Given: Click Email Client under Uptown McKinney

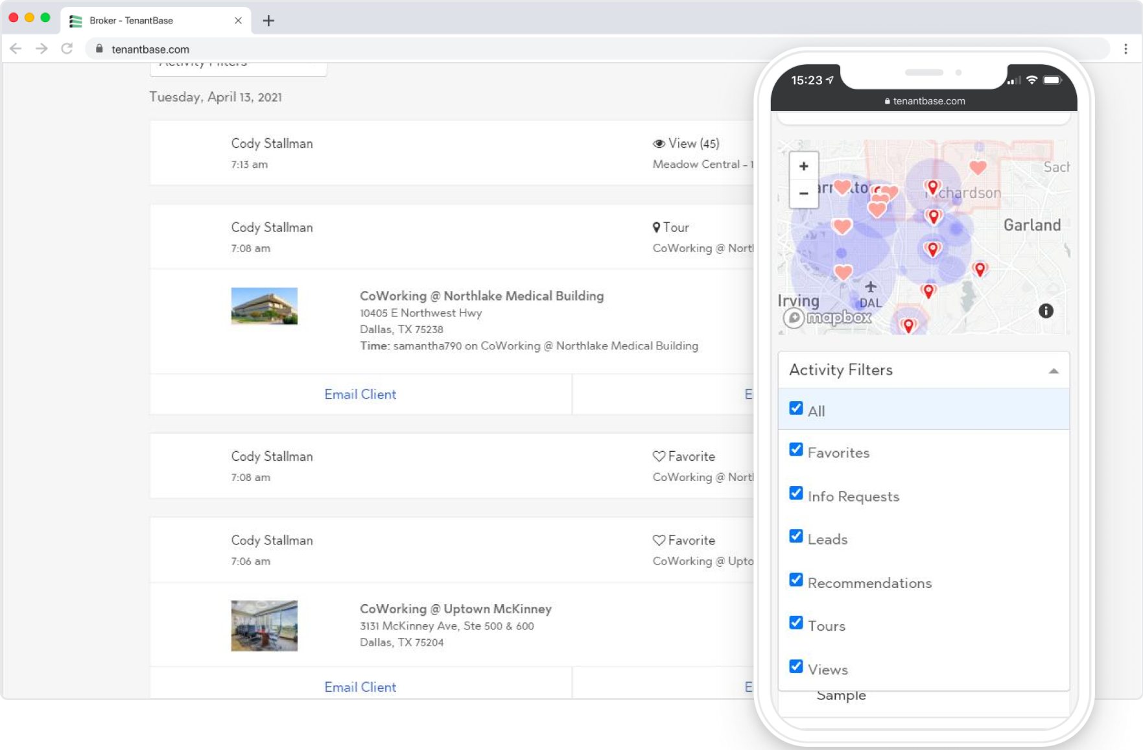Looking at the screenshot, I should (x=360, y=687).
